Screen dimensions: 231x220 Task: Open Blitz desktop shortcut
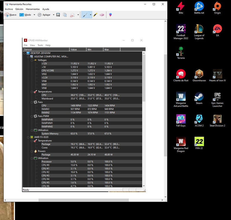tap(181, 8)
